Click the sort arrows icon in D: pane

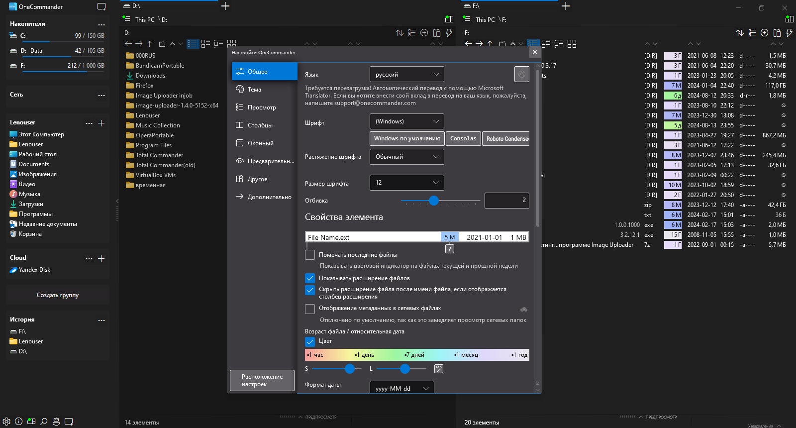pyautogui.click(x=399, y=33)
